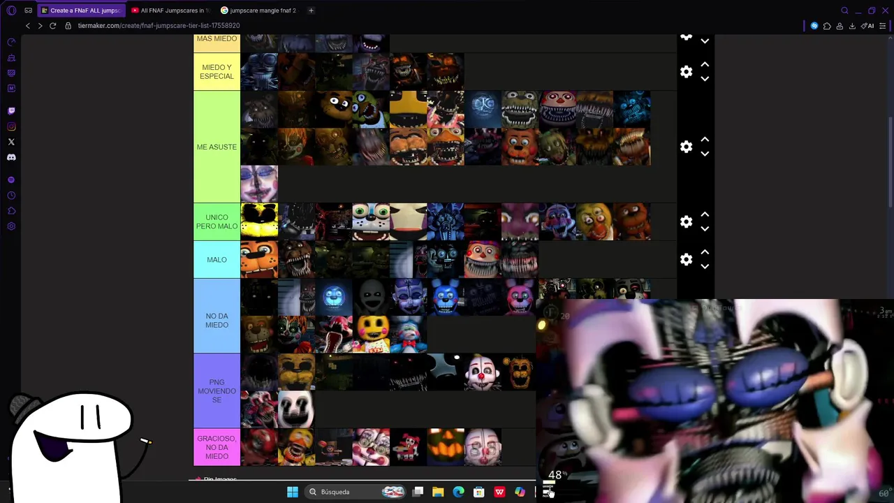The image size is (894, 503).
Task: View site security lock info
Action: coord(68,26)
